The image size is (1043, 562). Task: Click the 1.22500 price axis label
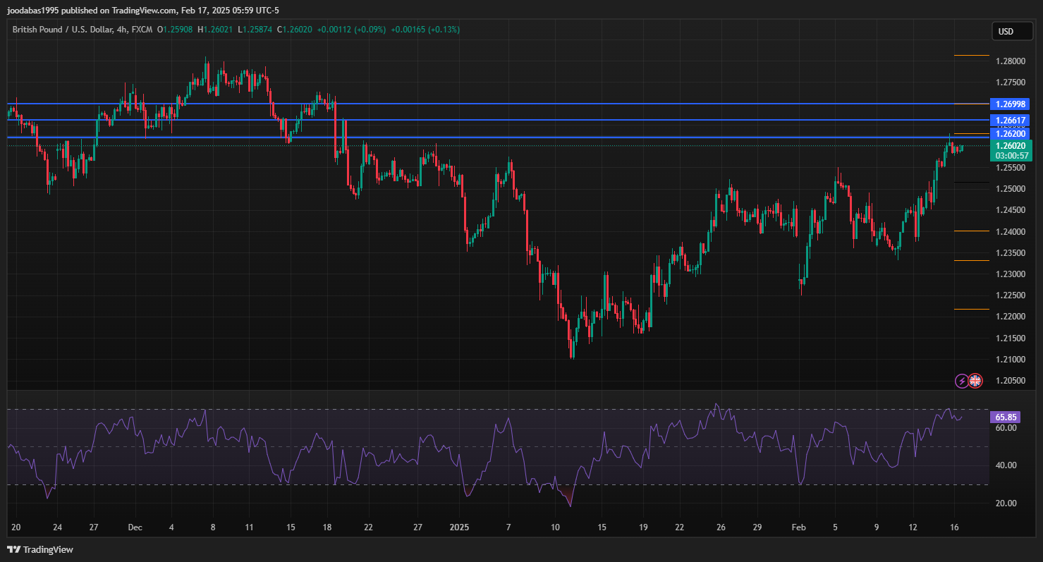click(x=1010, y=295)
